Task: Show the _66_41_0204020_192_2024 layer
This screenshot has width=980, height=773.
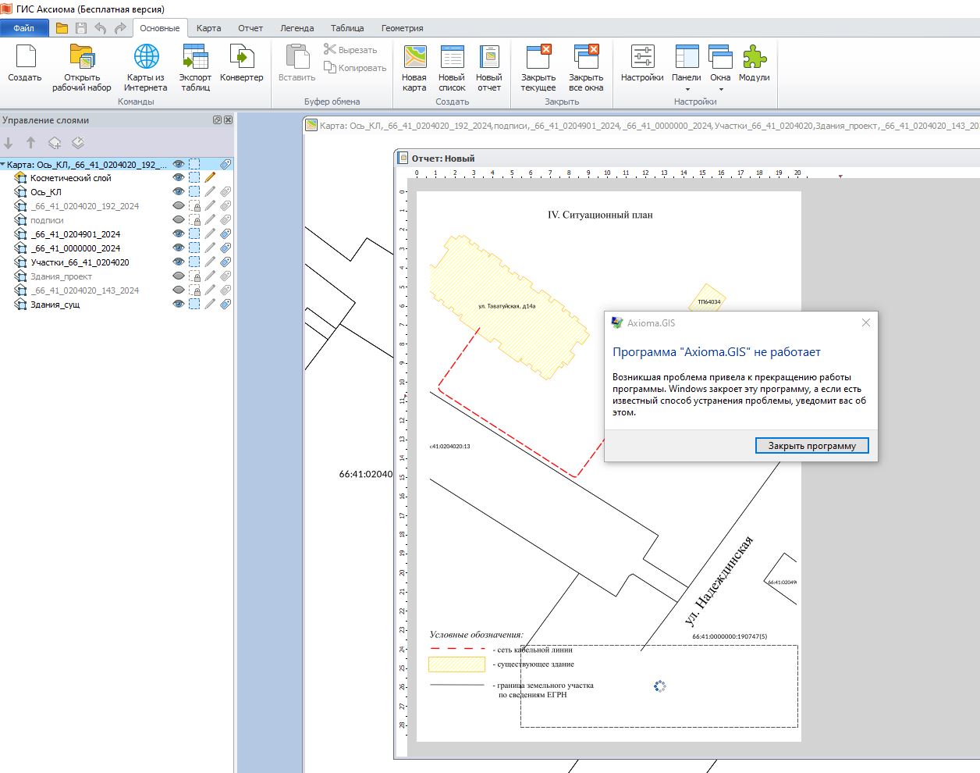Action: [179, 206]
